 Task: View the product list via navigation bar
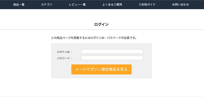coord(19,5)
